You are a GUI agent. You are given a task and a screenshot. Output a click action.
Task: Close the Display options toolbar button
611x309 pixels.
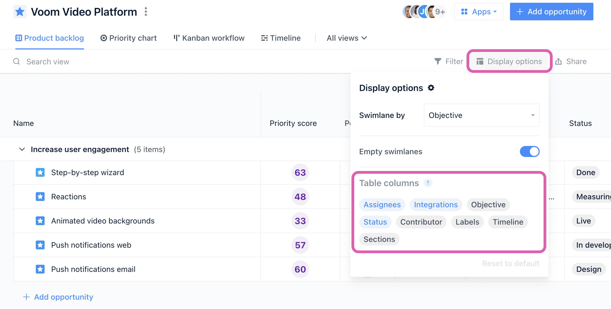509,61
